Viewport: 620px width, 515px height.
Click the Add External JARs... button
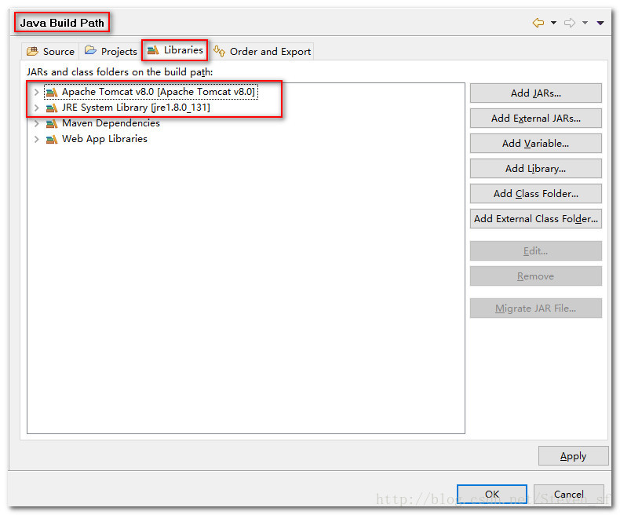coord(536,119)
